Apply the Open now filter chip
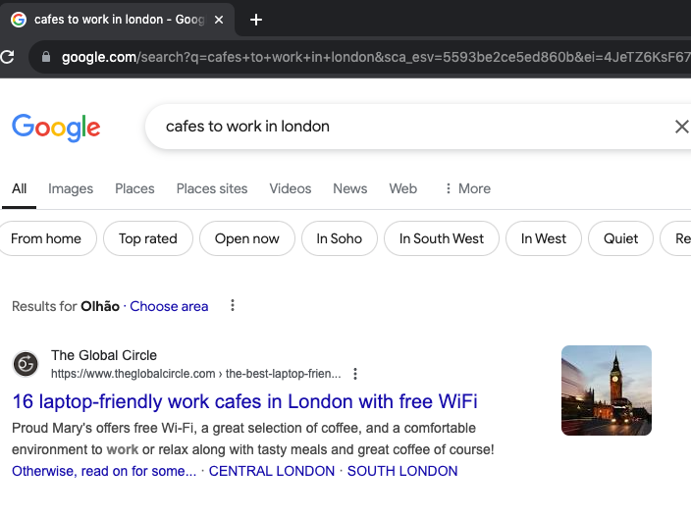This screenshot has height=519, width=691. pyautogui.click(x=246, y=238)
